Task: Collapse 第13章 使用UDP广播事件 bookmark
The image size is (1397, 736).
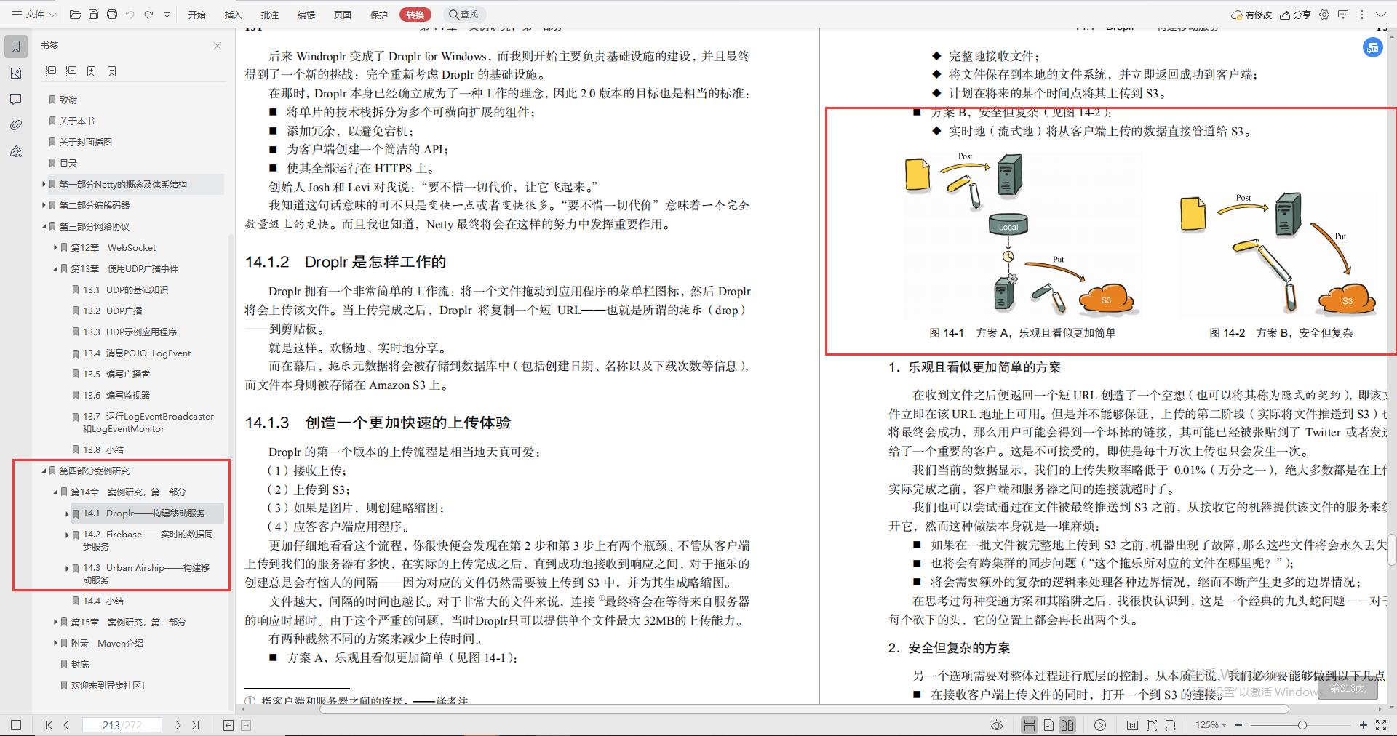Action: pos(55,268)
